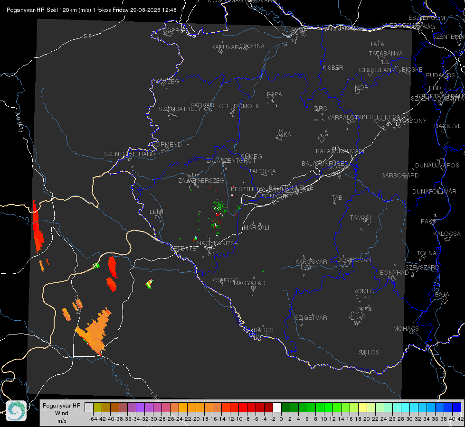Click the TAPOLCA city label
Image resolution: width=465 pixels, height=427 pixels.
tap(262, 171)
